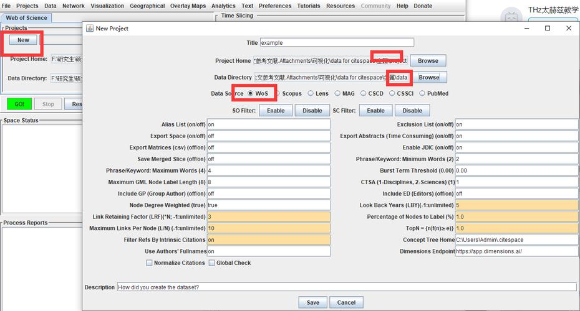The width and height of the screenshot is (580, 311).
Task: Click the Export Space on/off field
Action: 269,136
